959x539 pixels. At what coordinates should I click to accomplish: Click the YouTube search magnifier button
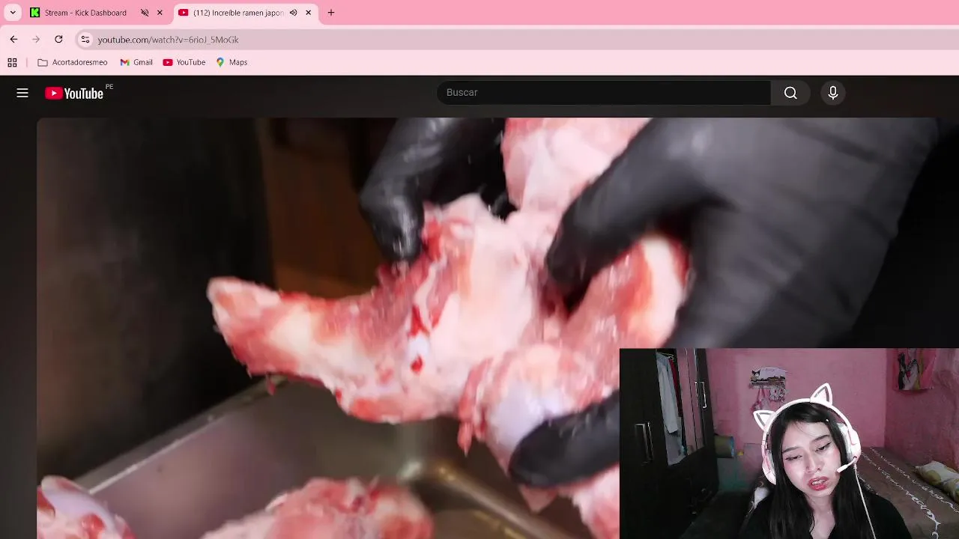point(790,93)
